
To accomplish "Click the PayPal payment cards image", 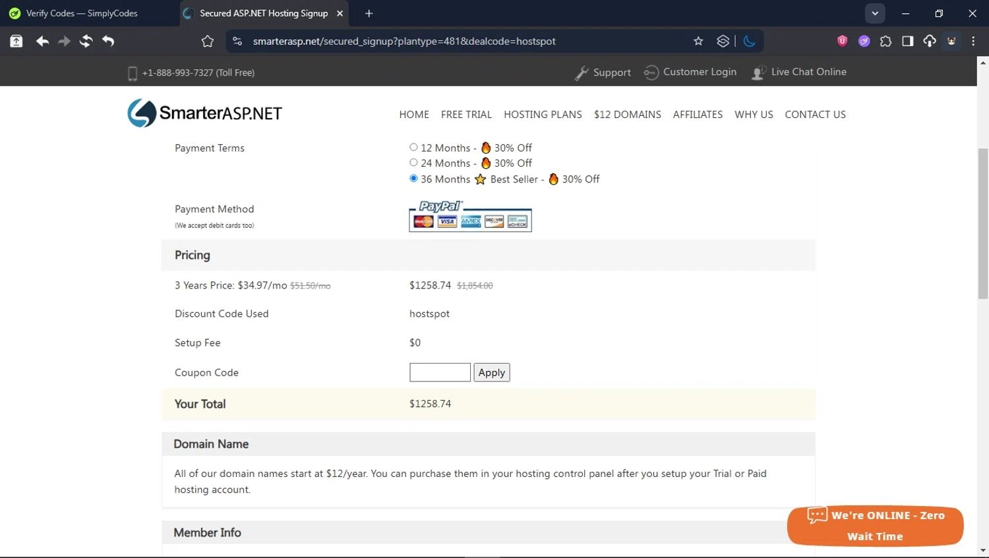I will click(x=470, y=216).
